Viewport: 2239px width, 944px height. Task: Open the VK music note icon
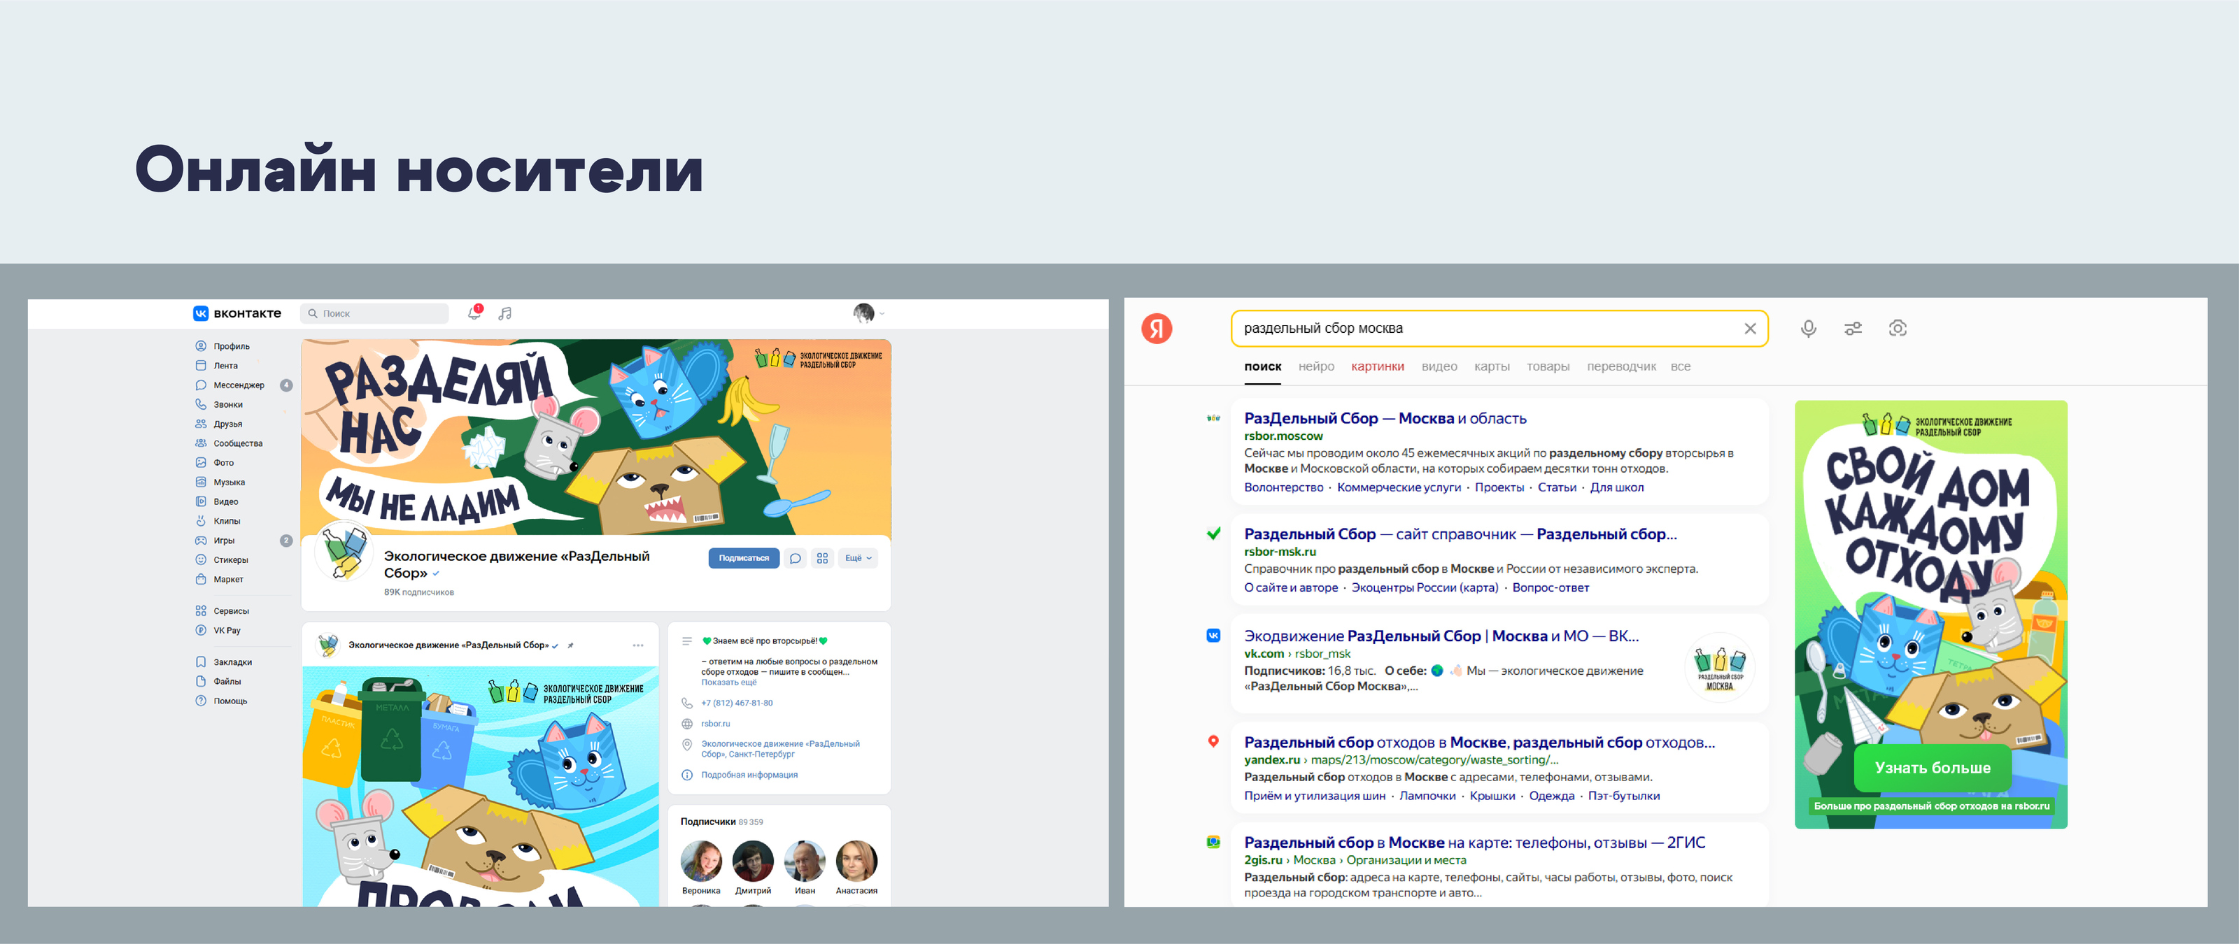tap(505, 313)
